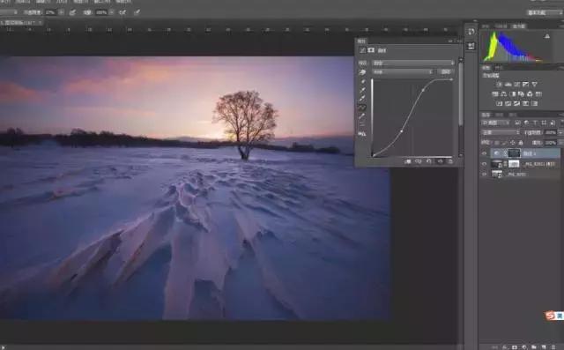
Task: Add a Curves adjustment from Adjustments panel
Action: (517, 84)
